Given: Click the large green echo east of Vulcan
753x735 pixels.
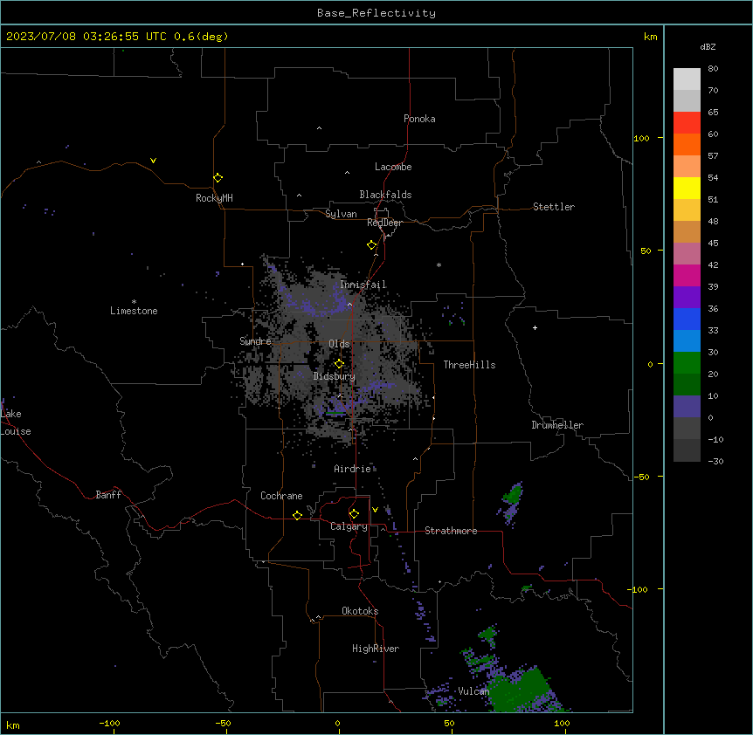Looking at the screenshot, I should [x=521, y=690].
